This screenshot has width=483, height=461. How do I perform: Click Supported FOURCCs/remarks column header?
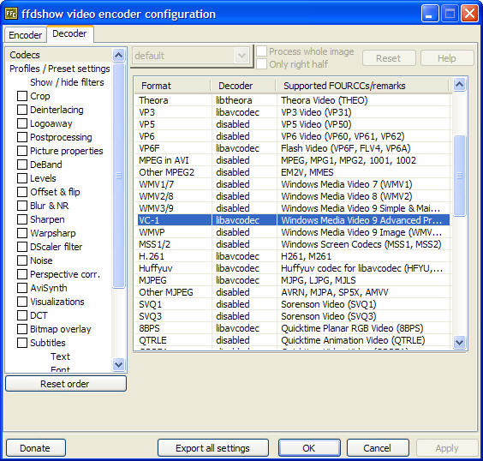click(x=362, y=86)
